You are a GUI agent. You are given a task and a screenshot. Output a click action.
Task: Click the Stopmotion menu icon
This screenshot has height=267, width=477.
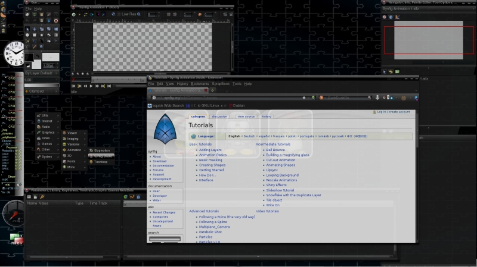tap(91, 150)
